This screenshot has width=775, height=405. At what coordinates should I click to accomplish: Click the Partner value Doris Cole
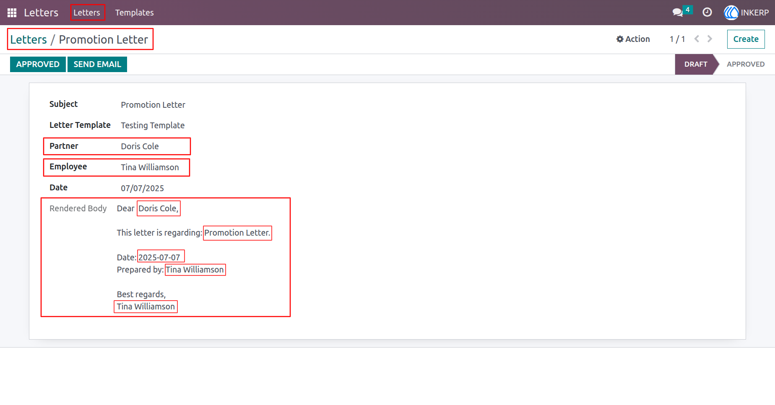click(x=140, y=146)
